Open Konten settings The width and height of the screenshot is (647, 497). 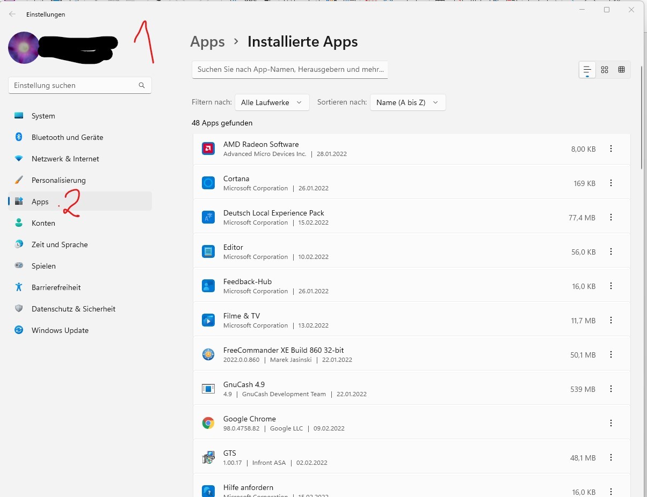(x=80, y=223)
